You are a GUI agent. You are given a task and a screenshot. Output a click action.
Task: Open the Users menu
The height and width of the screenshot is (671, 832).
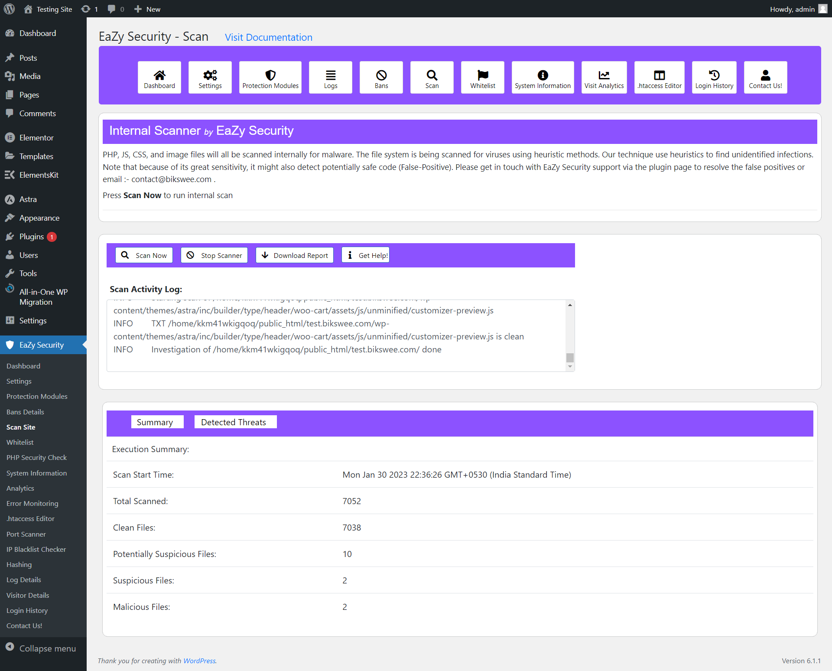(x=43, y=255)
